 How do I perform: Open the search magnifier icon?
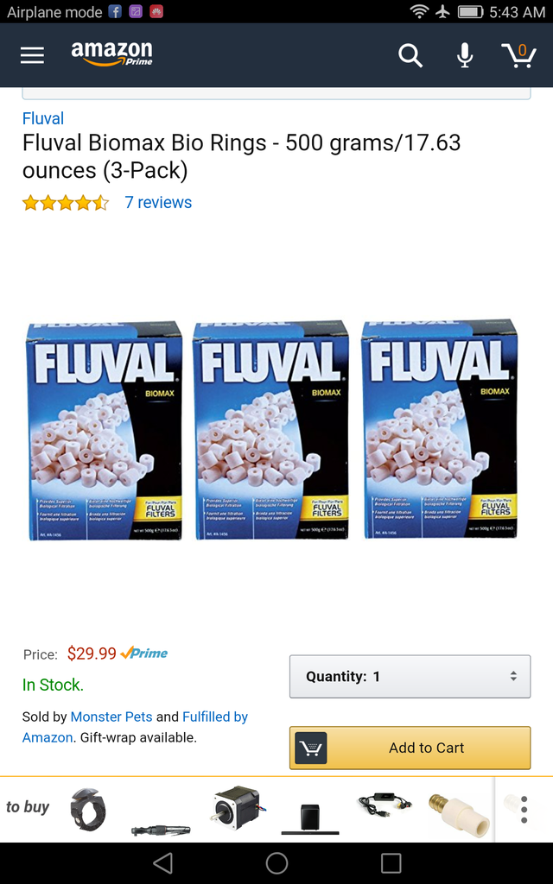[410, 55]
